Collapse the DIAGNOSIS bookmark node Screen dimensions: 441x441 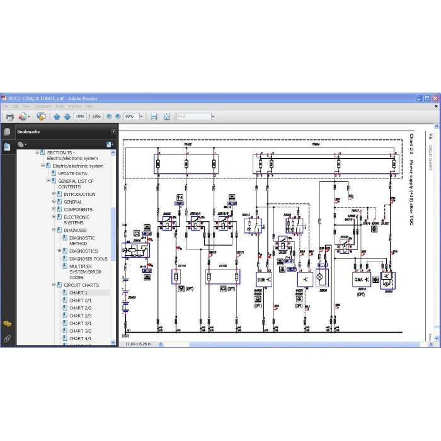(54, 230)
